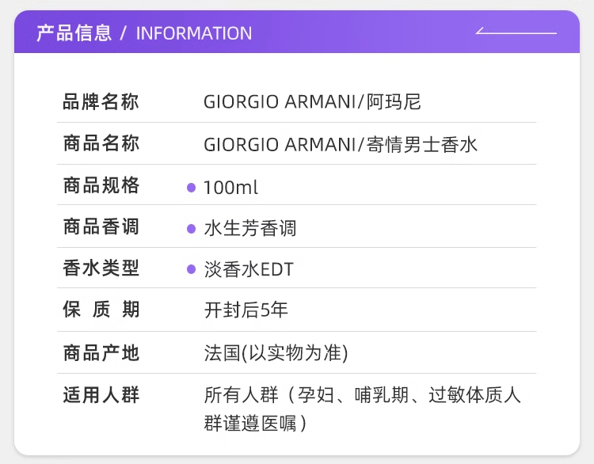Open the GIORGIO ARMANI/寄情男士香水 product name

341,144
